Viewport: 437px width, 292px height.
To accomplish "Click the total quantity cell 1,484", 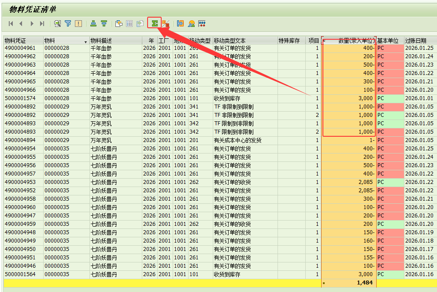I will point(364,283).
